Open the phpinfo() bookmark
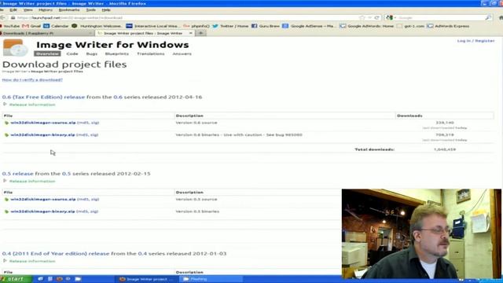This screenshot has width=503, height=283. click(196, 26)
